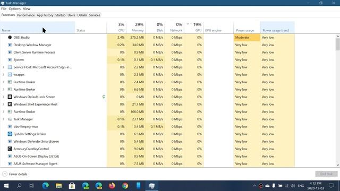
Task: Expand Service Host: Microsoft Account Sign-in row
Action: 4,67
